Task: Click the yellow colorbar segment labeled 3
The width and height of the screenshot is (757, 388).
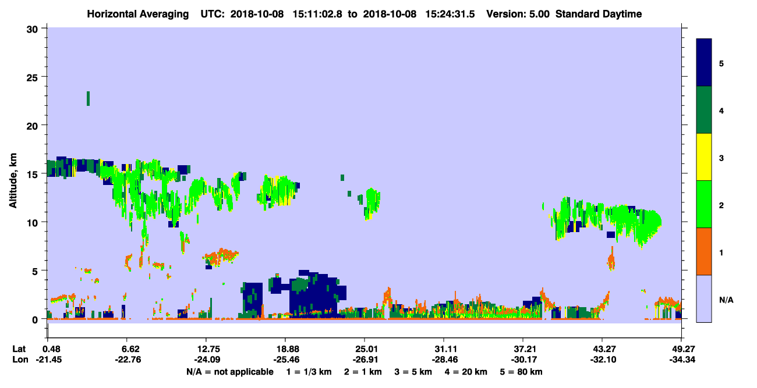Action: (x=704, y=157)
